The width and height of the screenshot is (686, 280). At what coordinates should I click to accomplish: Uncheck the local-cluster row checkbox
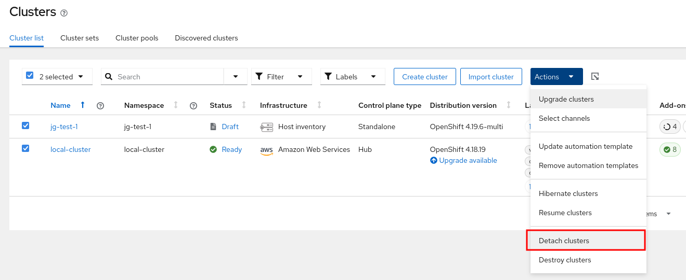25,149
